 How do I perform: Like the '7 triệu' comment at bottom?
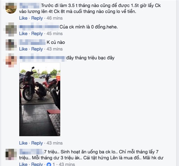point(23,164)
